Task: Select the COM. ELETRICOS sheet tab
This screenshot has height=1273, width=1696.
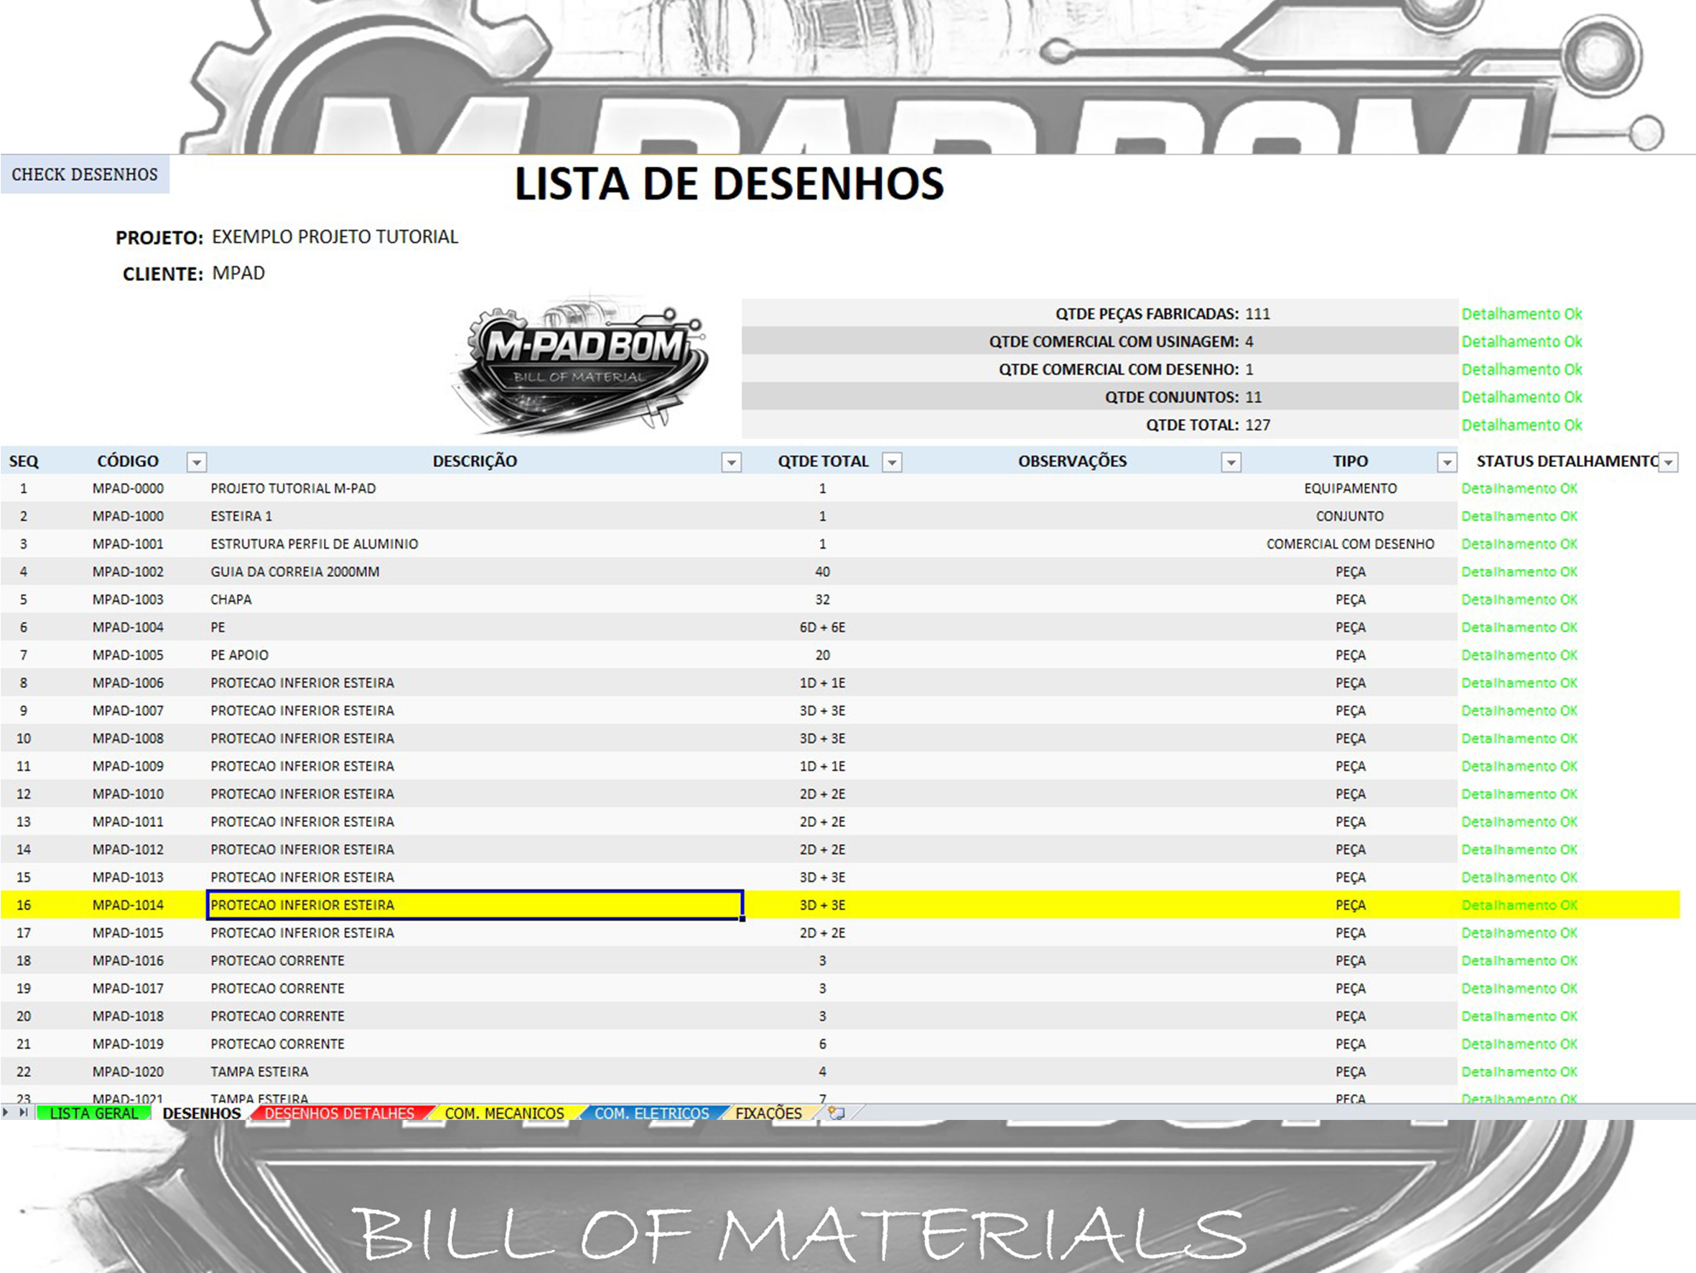Action: point(651,1114)
